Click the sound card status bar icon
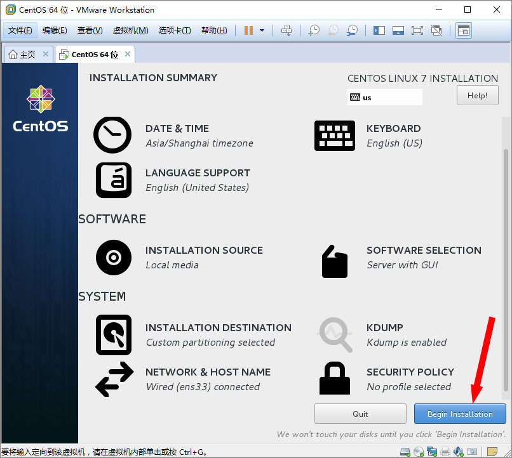Viewport: 512px width, 458px height. pos(459,451)
